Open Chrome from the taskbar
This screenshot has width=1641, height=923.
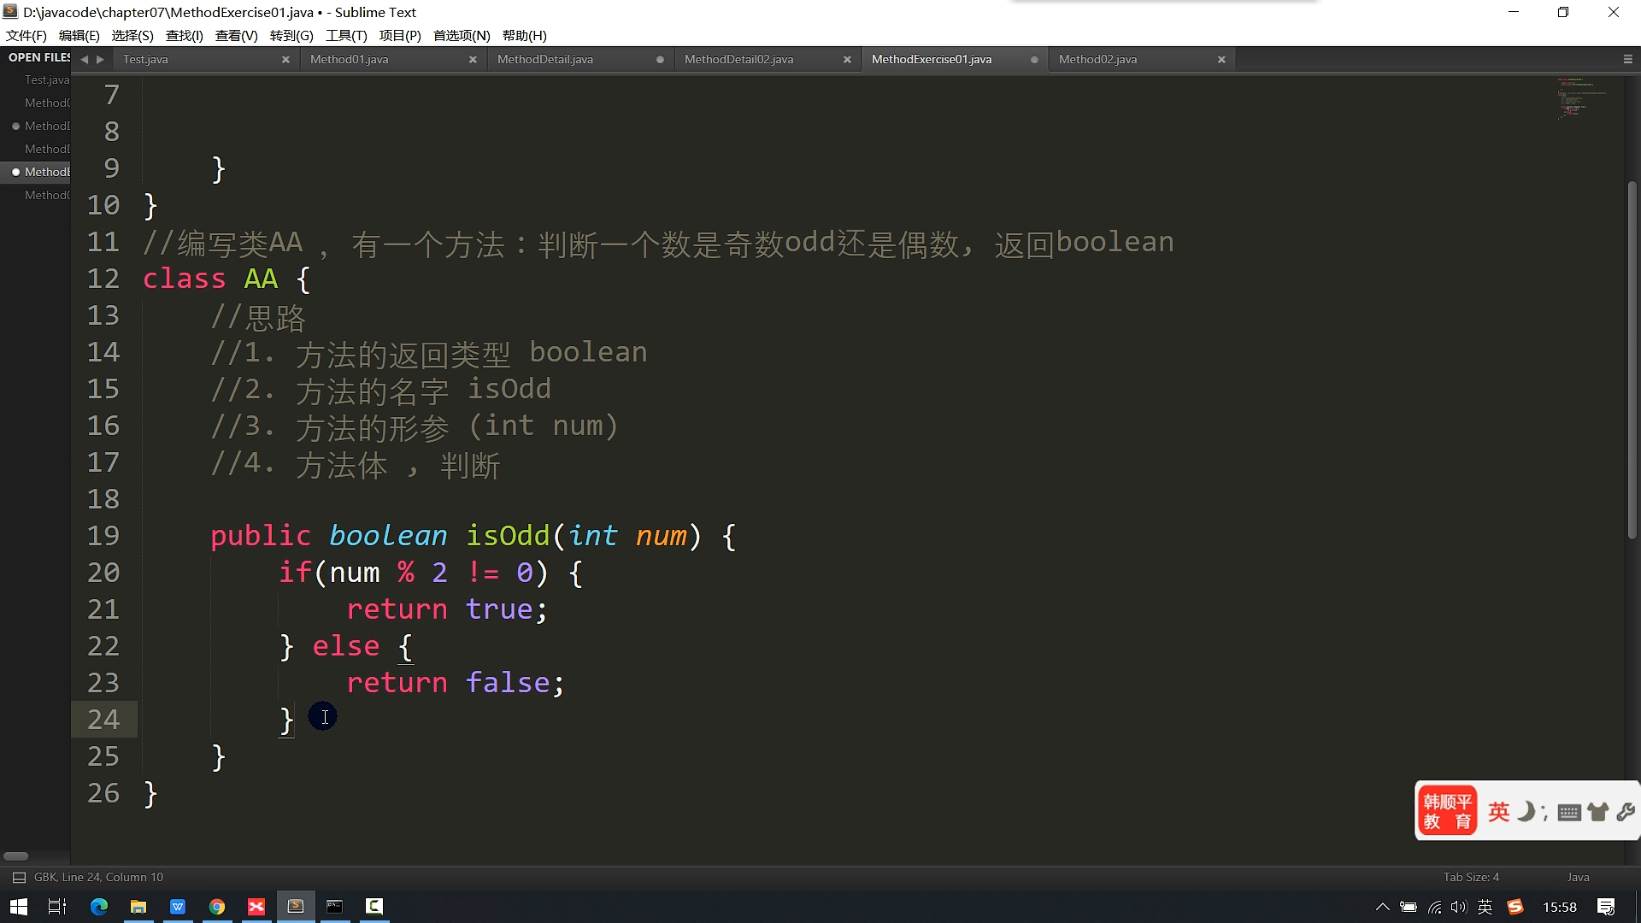point(217,907)
